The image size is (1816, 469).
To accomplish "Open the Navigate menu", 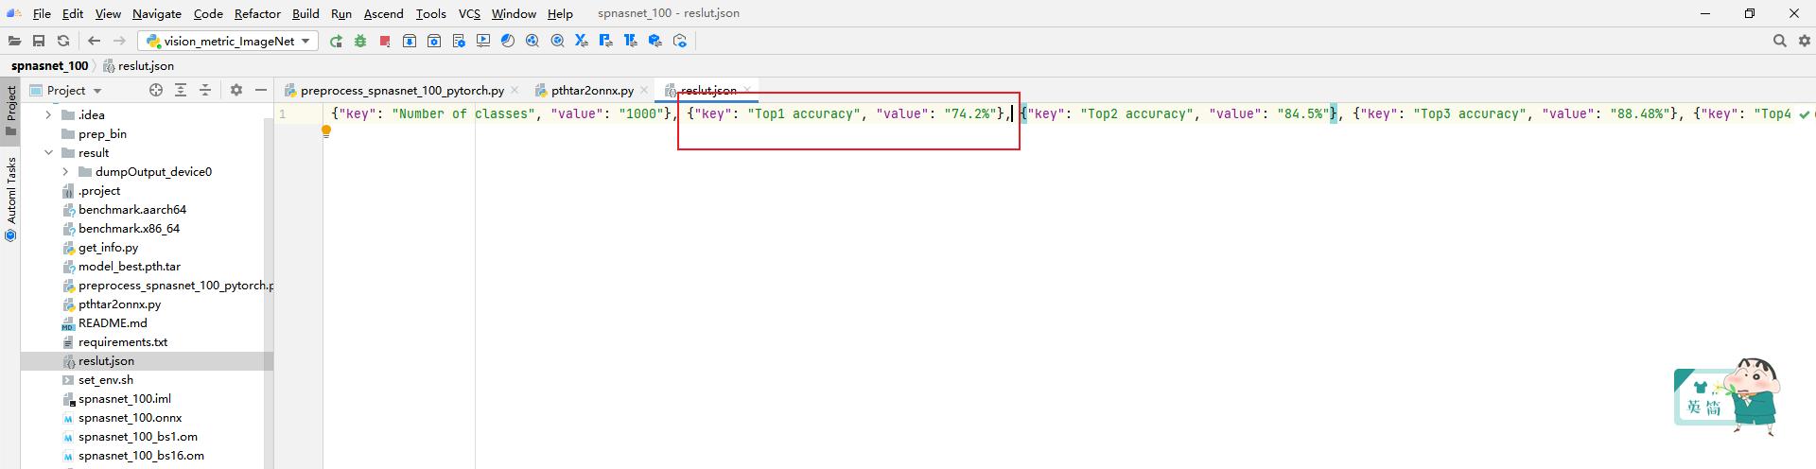I will point(157,13).
